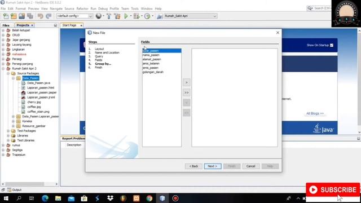Viewport: 361px width, 203px height.
Task: Expand the Libraries node
Action: click(8, 136)
